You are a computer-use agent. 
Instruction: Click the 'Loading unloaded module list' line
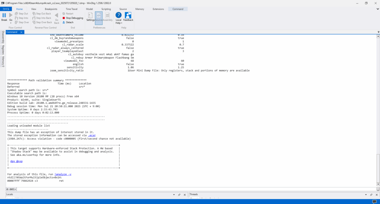29,126
